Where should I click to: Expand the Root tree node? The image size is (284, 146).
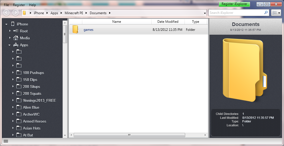point(10,31)
